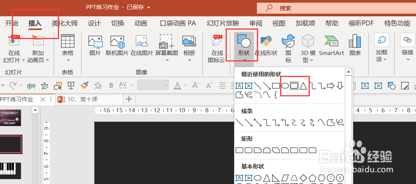This screenshot has height=184, width=416.
Task: Insert a chart with 图表
Action: coord(355,45)
